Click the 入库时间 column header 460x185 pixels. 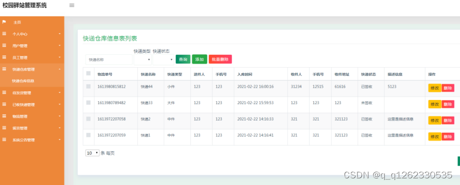pyautogui.click(x=245, y=74)
